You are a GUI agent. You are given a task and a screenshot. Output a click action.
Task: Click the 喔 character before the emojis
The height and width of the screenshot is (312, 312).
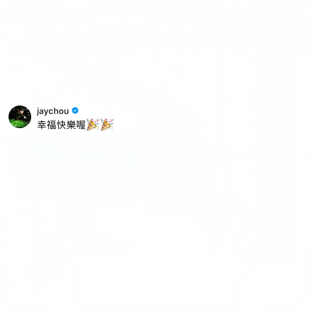coord(81,125)
